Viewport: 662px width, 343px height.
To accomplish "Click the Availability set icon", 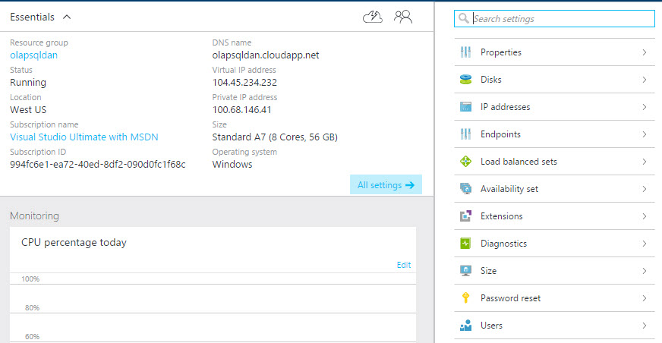I will (x=466, y=189).
